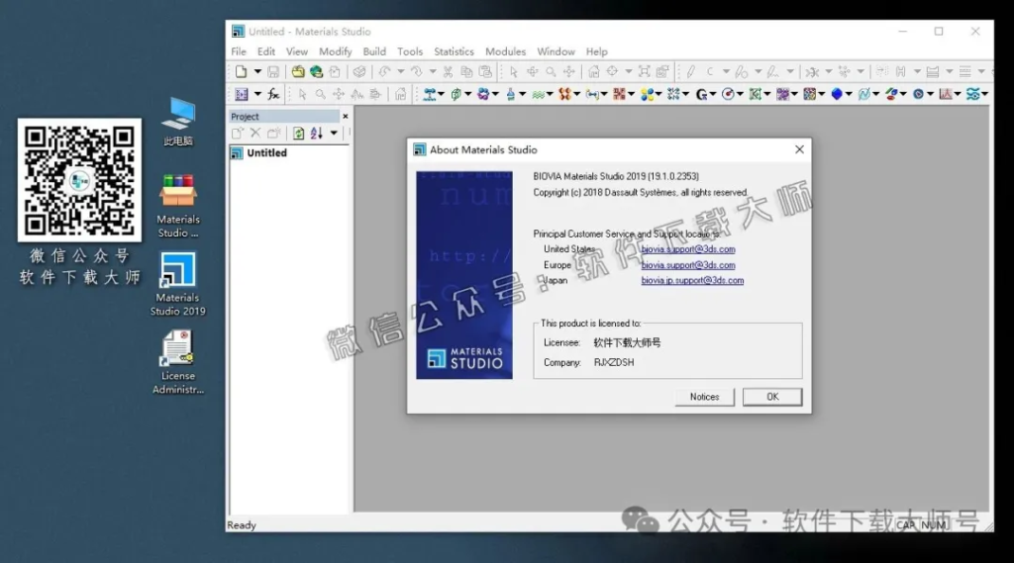
Task: Expand the Redo history dropdown arrow
Action: coord(433,72)
